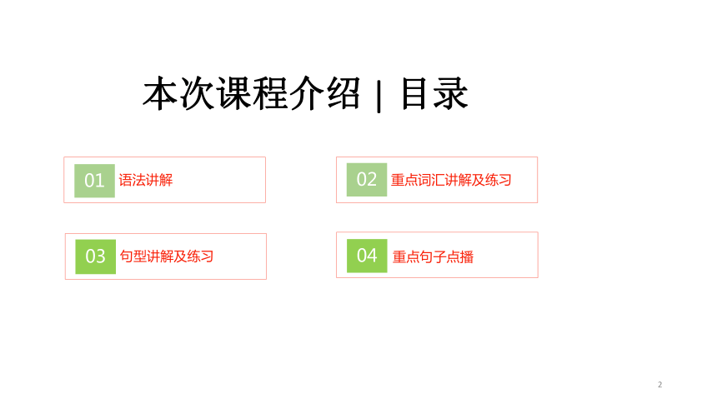Click the vertical bar separator in the title
Image resolution: width=717 pixels, height=403 pixels.
379,97
